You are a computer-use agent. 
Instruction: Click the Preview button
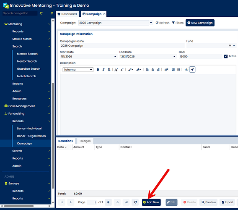[209, 202]
